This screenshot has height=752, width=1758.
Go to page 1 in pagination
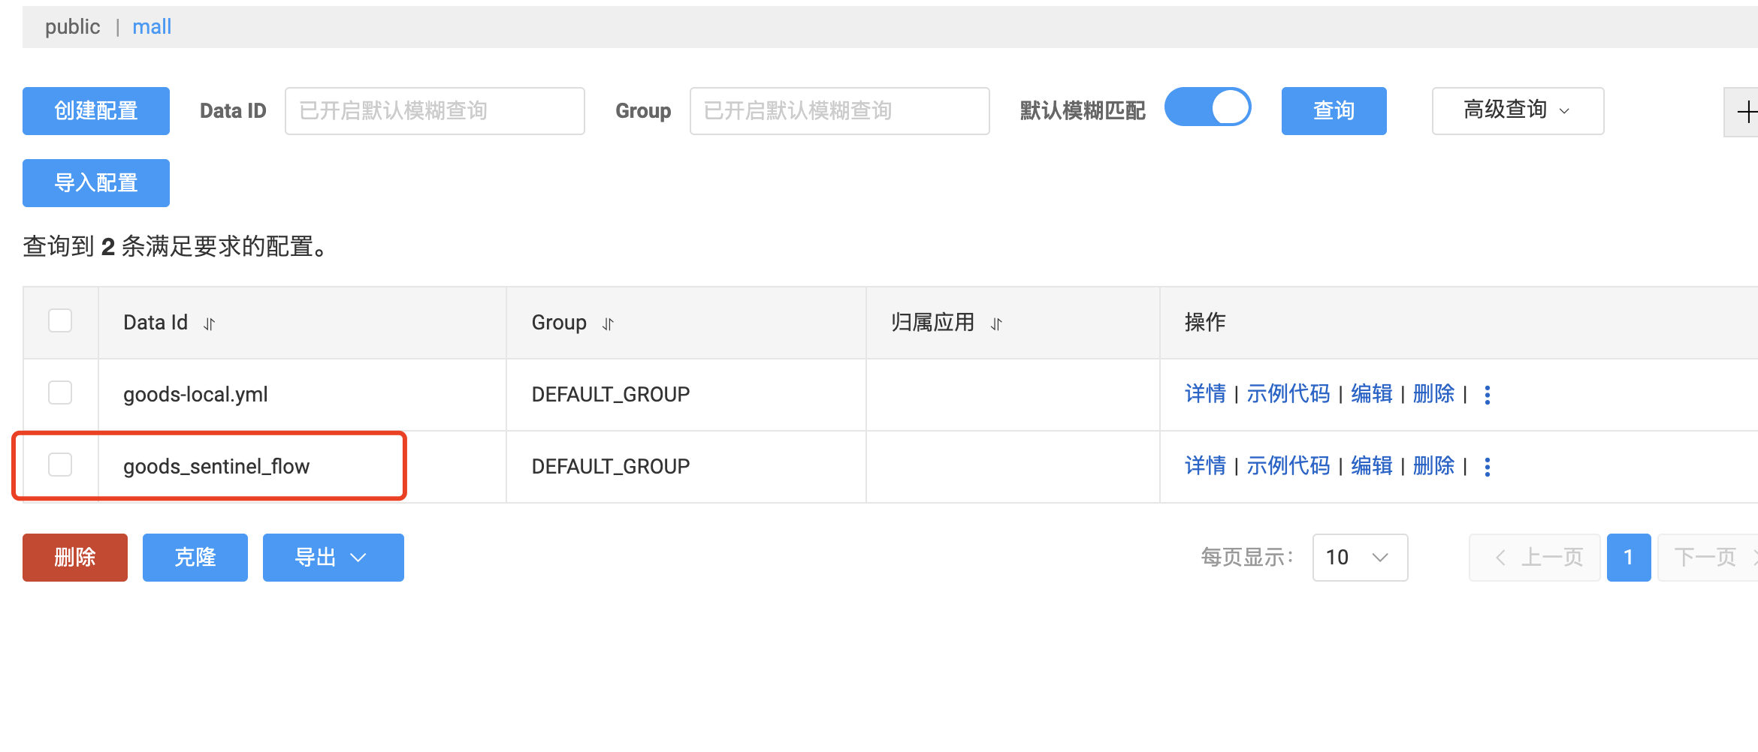point(1628,558)
